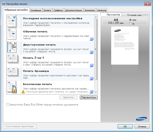
Task: Click the Параметры button
Action: [88, 97]
